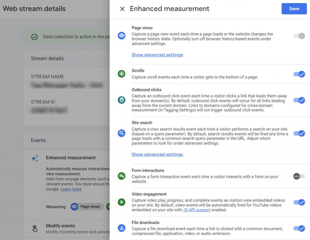The image size is (310, 240).
Task: Click the Web stream details title
Action: 34,9
